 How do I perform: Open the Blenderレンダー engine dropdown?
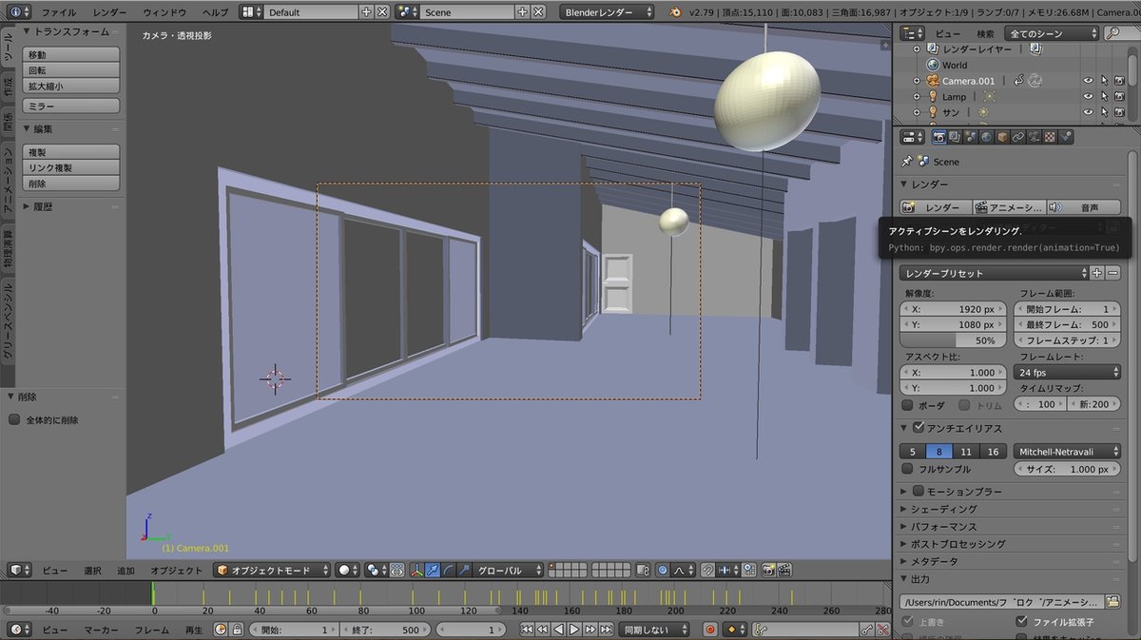point(608,12)
